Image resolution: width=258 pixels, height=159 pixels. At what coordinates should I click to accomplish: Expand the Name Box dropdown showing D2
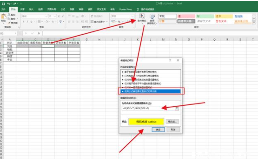(x=15, y=33)
